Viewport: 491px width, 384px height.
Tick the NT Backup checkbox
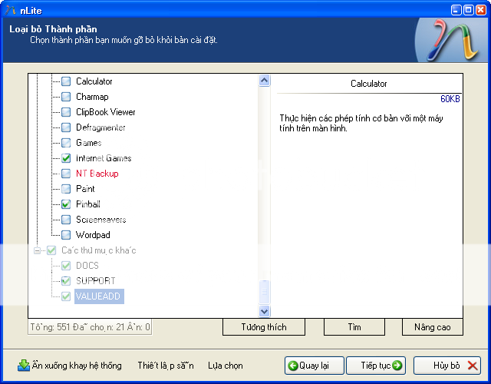(x=66, y=174)
